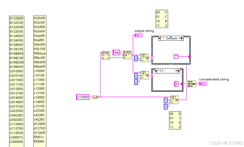Click the String Subset node wired to Default case
Image resolution: width=244 pixels, height=147 pixels.
(145, 58)
